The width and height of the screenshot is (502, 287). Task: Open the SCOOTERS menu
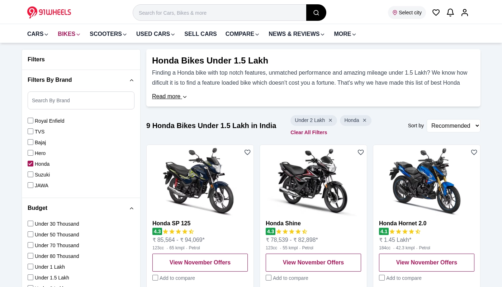108,34
